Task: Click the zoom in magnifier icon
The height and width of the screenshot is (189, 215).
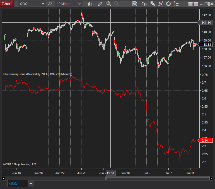Action: coord(108,4)
